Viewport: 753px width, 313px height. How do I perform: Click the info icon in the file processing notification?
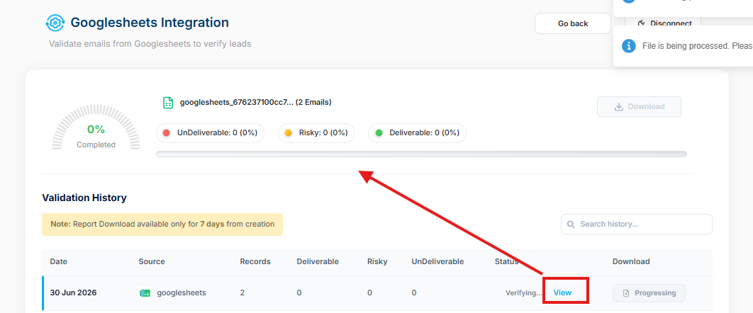tap(629, 46)
